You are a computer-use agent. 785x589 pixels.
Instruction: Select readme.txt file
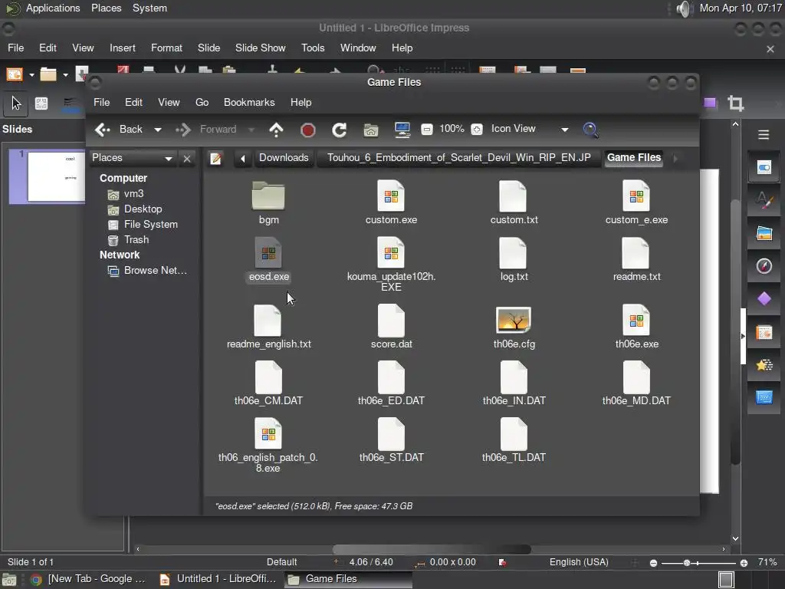[636, 259]
